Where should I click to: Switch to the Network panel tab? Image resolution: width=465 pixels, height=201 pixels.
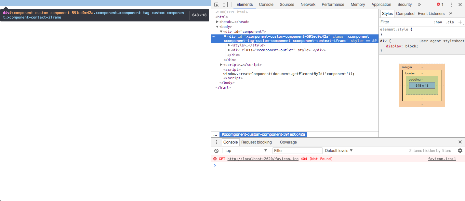[308, 4]
